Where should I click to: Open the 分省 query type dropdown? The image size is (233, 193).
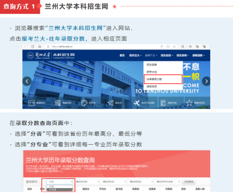coord(59,182)
